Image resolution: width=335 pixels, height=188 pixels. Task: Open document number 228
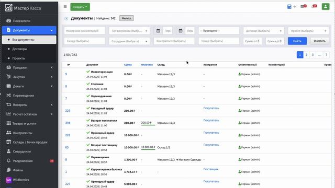tap(68, 135)
